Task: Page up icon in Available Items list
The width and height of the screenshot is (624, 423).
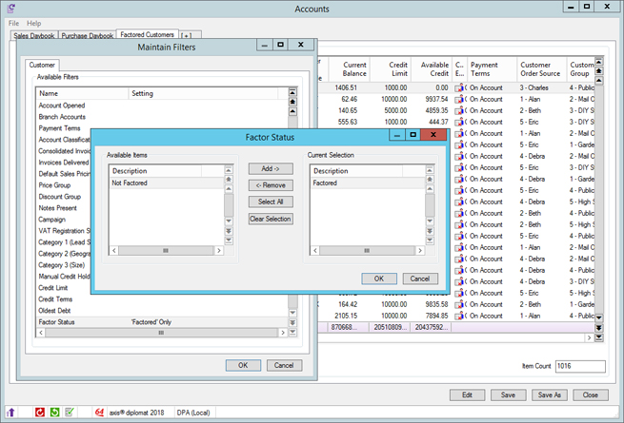Action: [229, 179]
